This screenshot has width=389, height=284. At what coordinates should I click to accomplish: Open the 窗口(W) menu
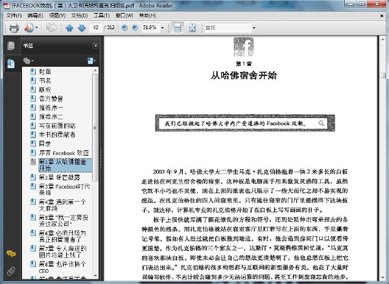pyautogui.click(x=124, y=16)
